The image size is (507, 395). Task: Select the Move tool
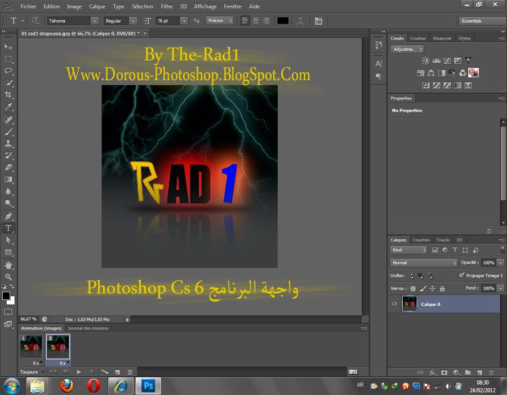[8, 47]
